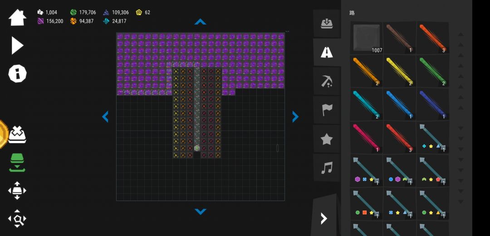Select the yellow road item
Screen dimensions: 490x236
(x=400, y=71)
